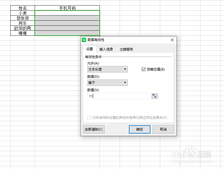Click the 手机号码 header cell
The image size is (224, 169).
pos(67,8)
